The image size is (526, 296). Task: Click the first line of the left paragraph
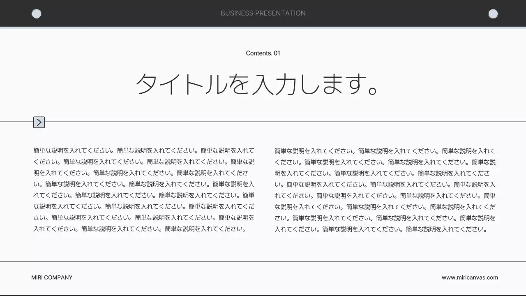(x=144, y=150)
